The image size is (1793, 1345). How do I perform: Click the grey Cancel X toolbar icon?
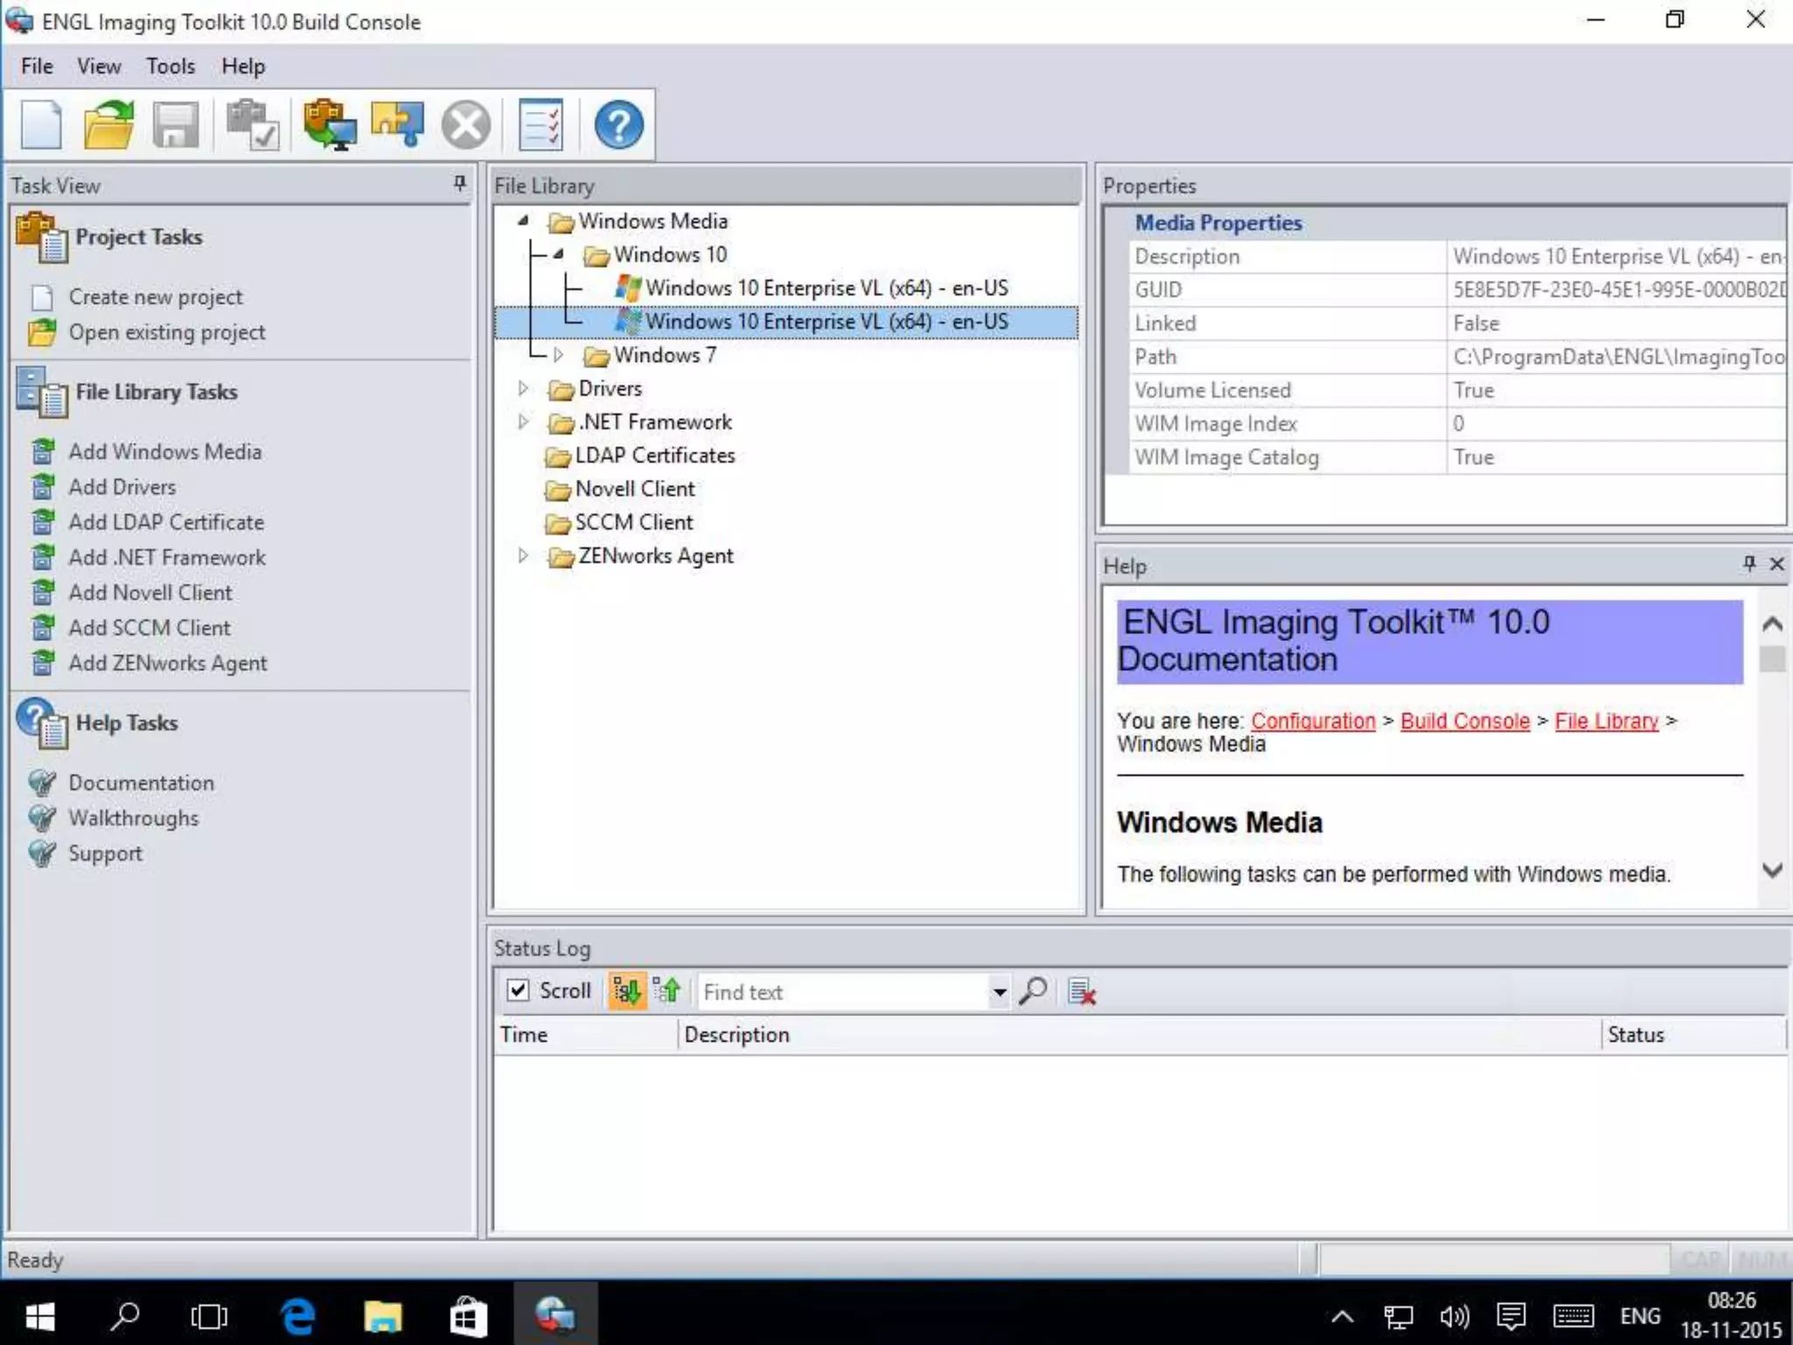466,125
